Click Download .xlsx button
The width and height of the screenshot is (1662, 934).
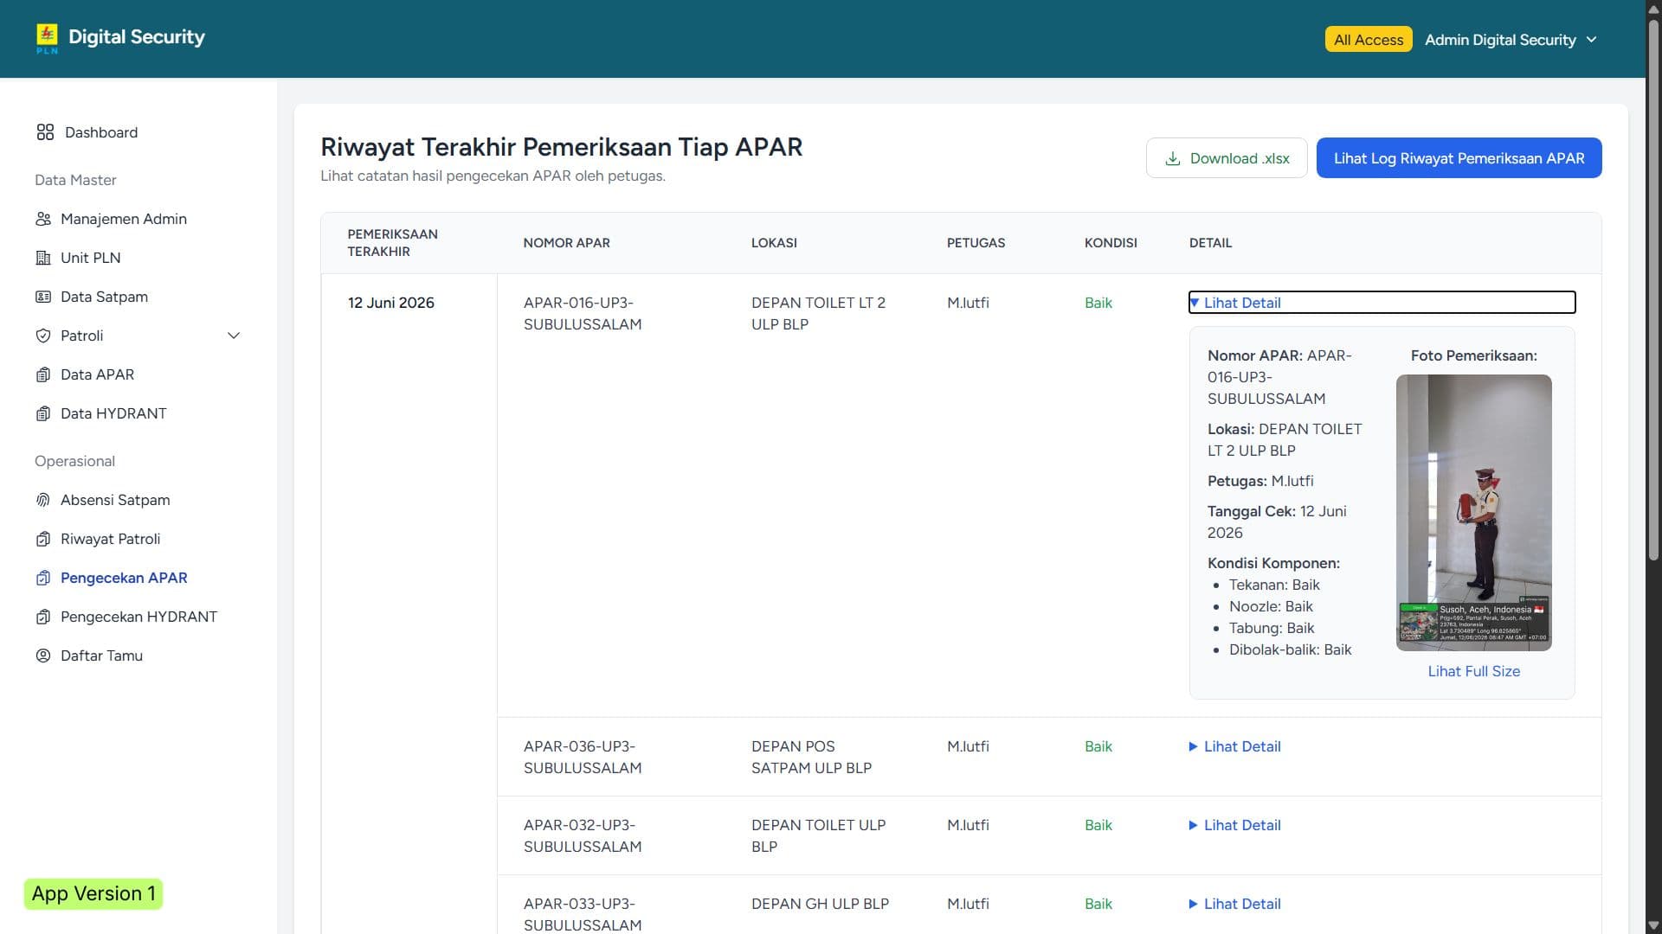tap(1227, 158)
